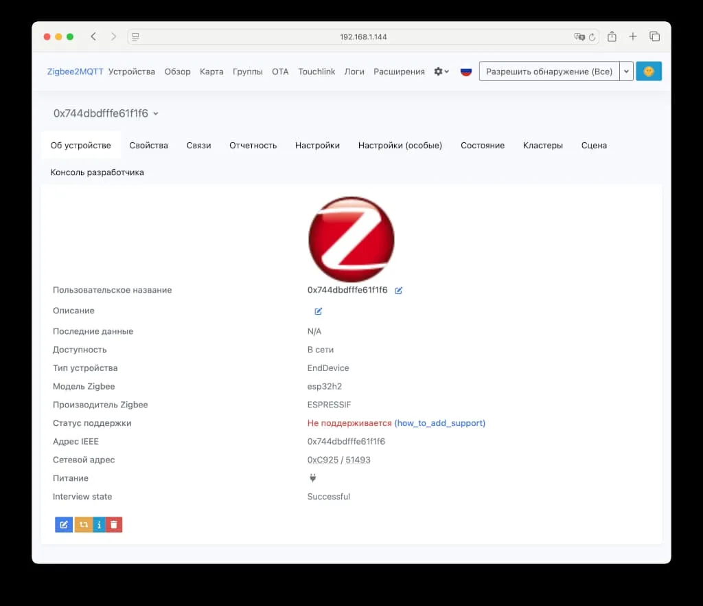703x606 pixels.
Task: Switch to the Настройки tab
Action: [317, 146]
